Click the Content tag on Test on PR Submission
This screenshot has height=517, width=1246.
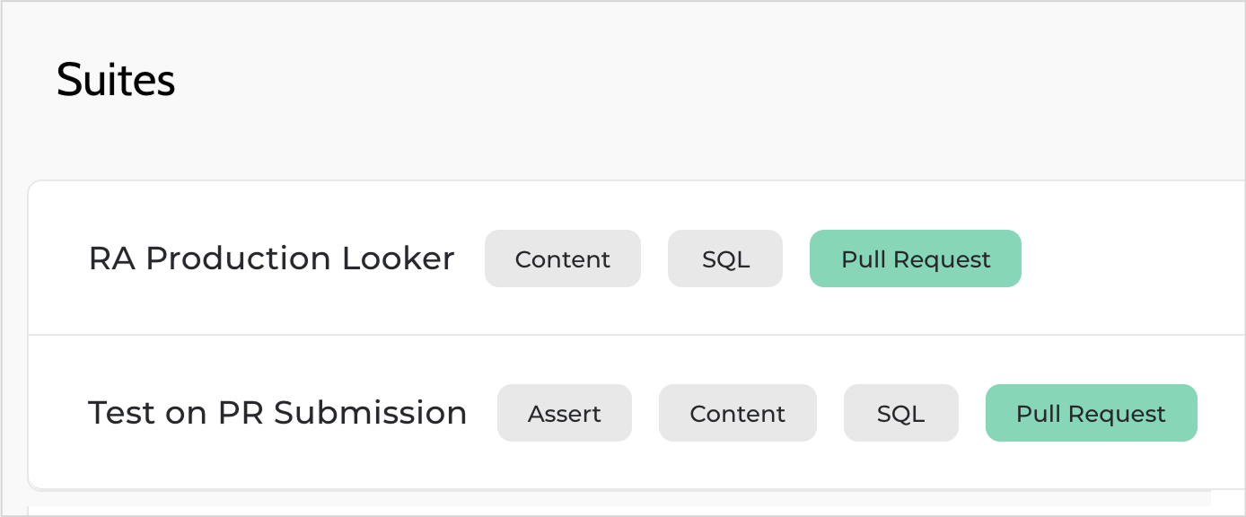tap(738, 414)
